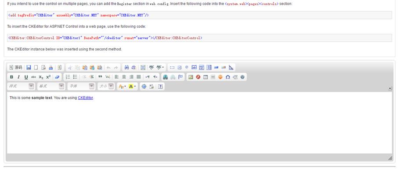Open the About CKEditor help icon
Viewport: 399px width, 170px height.
point(160,87)
